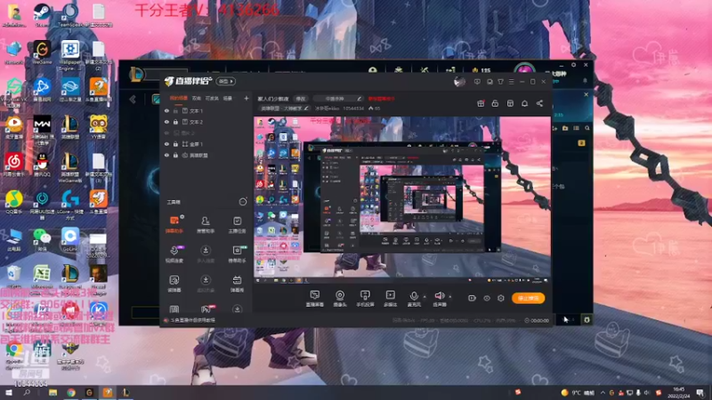Image resolution: width=712 pixels, height=400 pixels.
Task: Open the 弹幕助手 tool
Action: coord(174,224)
